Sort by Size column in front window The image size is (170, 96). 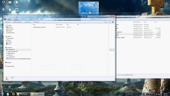pyautogui.click(x=78, y=25)
